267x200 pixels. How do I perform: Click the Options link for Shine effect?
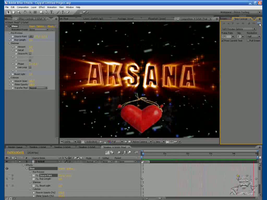(x=40, y=26)
